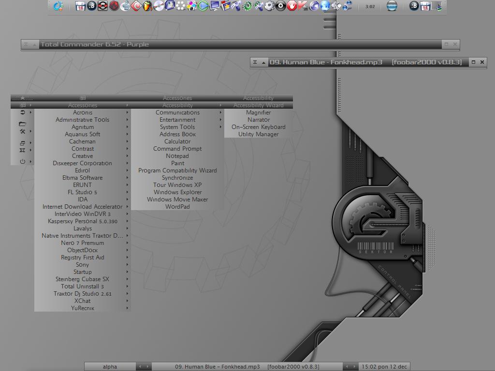Click the red hand icon in the dock
Screen dimensions: 495x371
coord(291,6)
